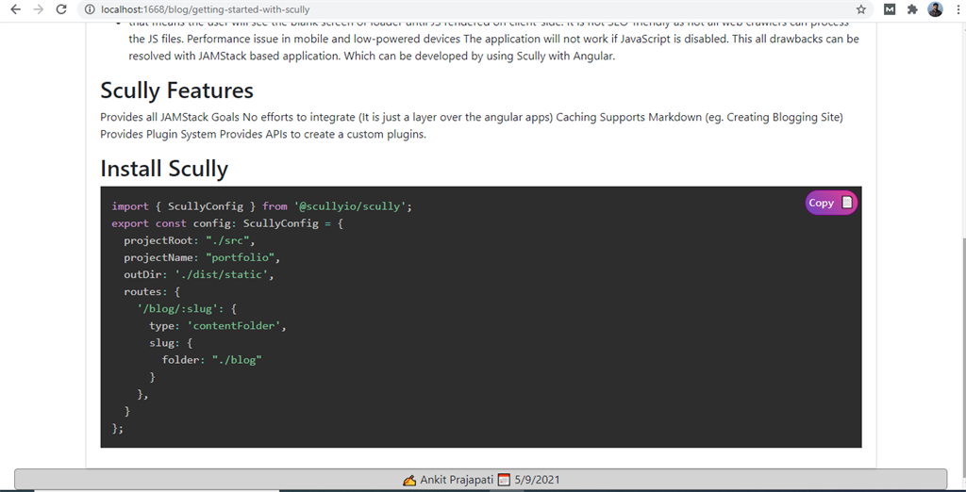Screen dimensions: 966x492
Task: Click the projectName "portfolio" code line
Action: point(202,257)
